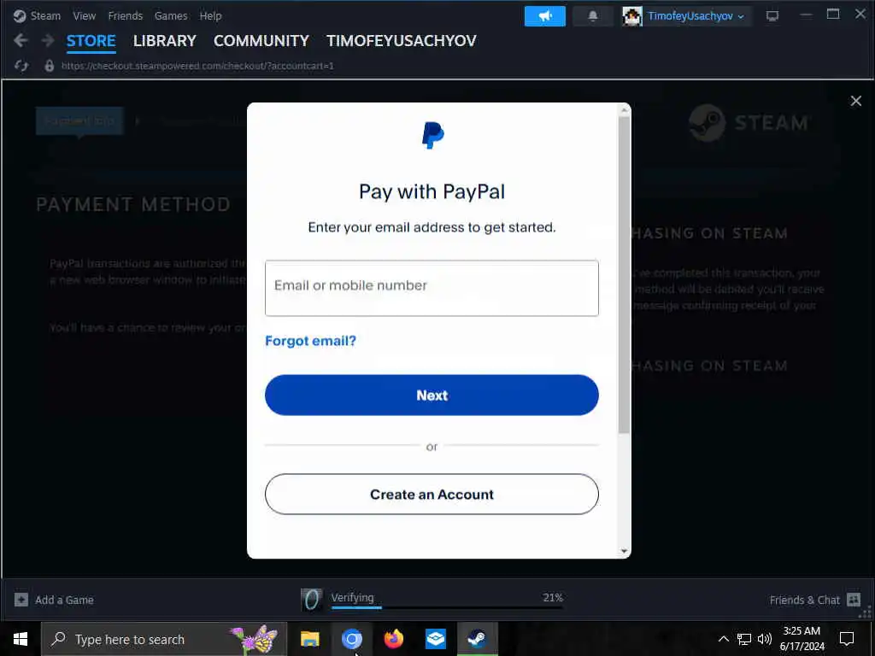Click the Verifying progress bar
The height and width of the screenshot is (656, 875).
tap(447, 607)
